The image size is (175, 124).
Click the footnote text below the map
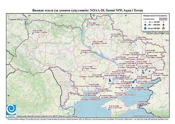pos(87,119)
